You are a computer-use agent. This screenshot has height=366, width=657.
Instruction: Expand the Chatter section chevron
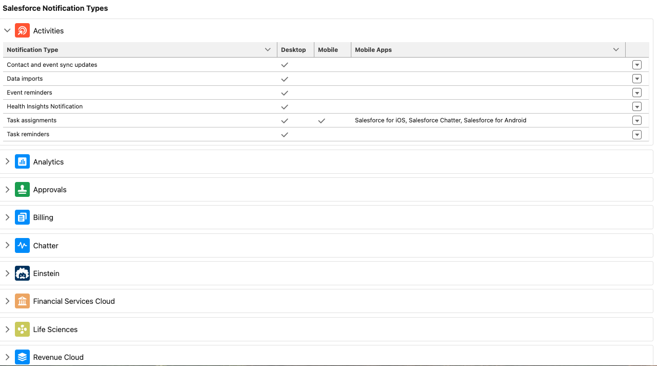[7, 246]
